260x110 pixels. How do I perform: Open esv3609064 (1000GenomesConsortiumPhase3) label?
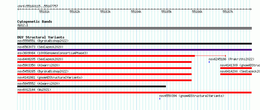point(53,53)
